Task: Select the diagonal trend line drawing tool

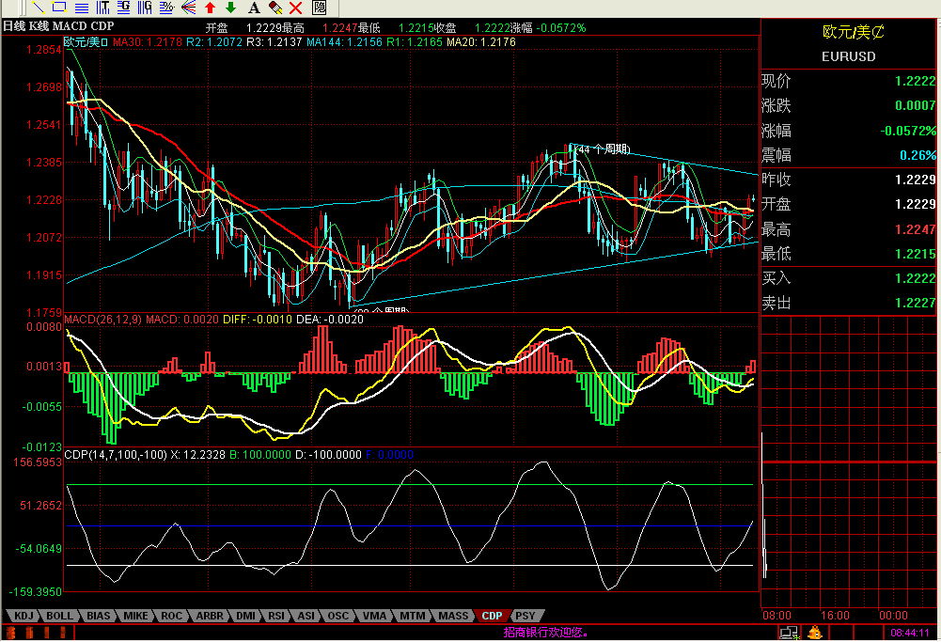Action: [38, 7]
